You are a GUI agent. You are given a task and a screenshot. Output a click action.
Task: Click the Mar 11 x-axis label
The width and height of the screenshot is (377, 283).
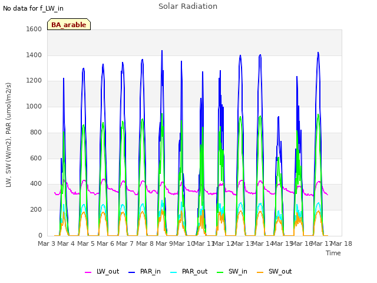[x=204, y=243]
